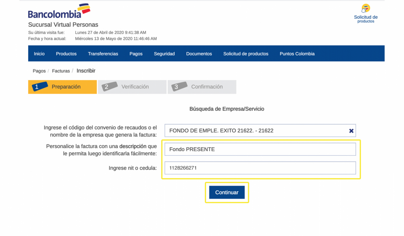This screenshot has height=236, width=404.
Task: Open the Inicio menu
Action: (x=39, y=54)
